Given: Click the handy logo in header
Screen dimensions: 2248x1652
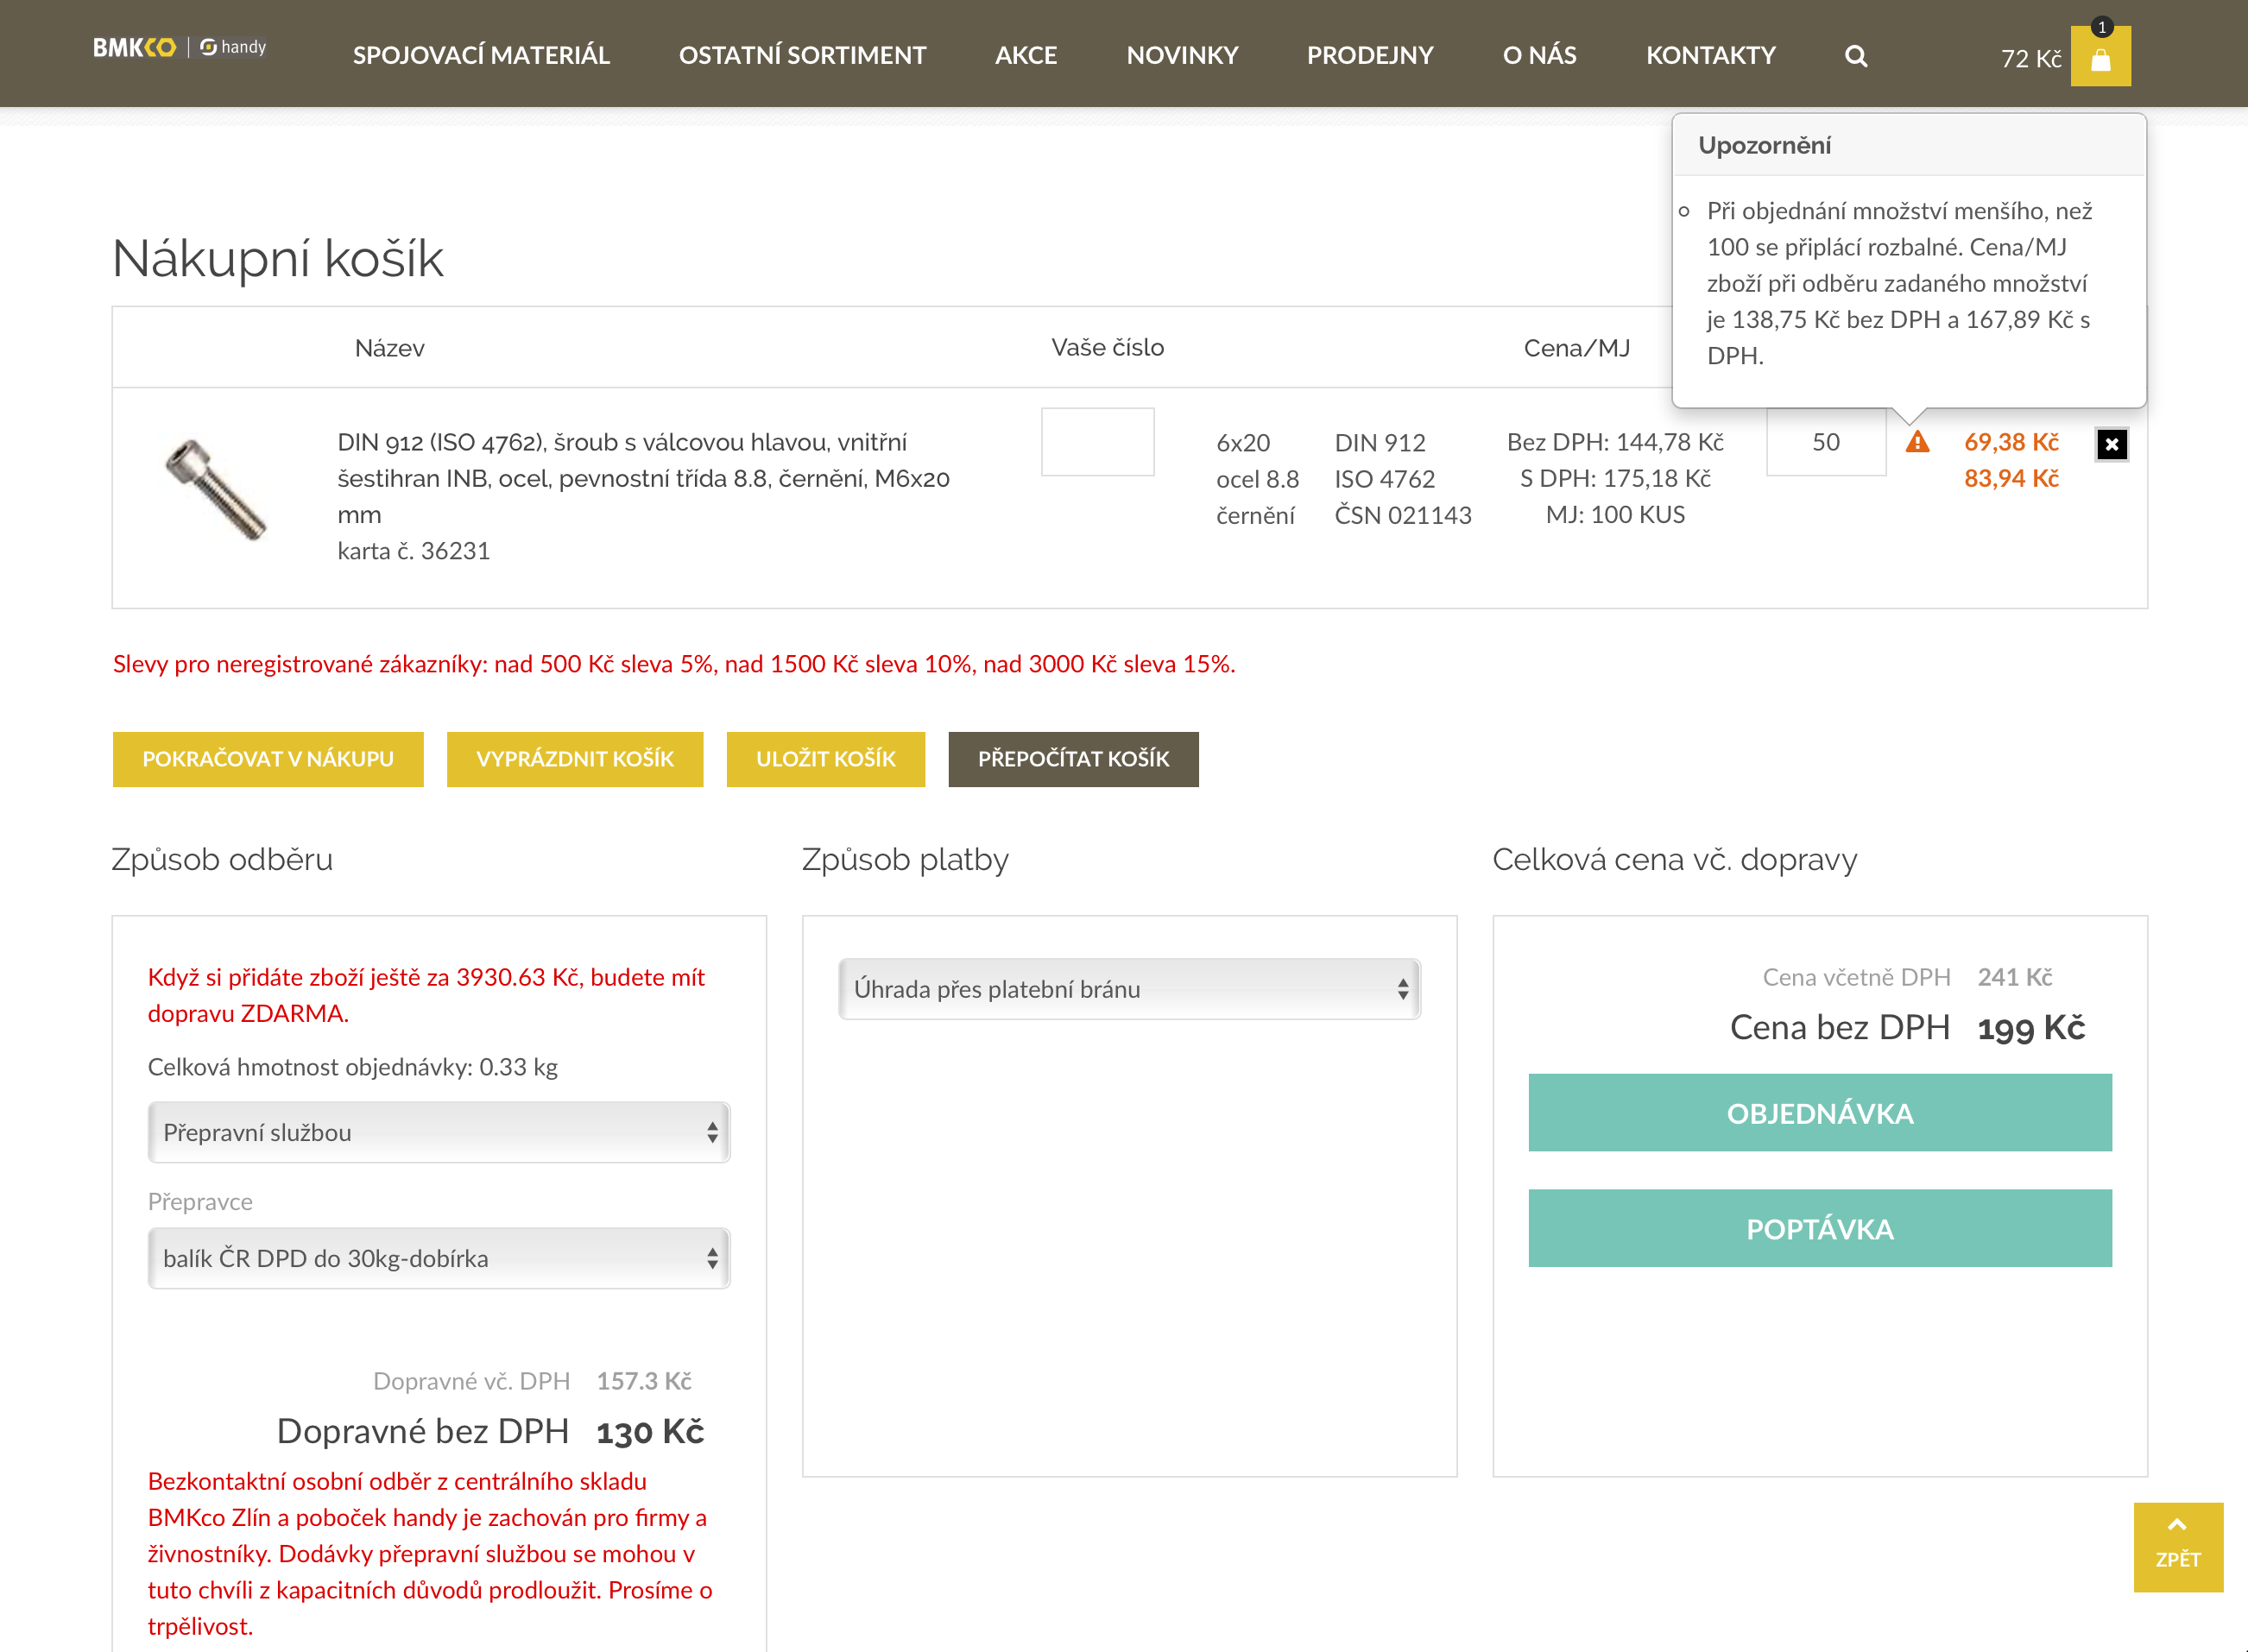Looking at the screenshot, I should click(x=234, y=47).
